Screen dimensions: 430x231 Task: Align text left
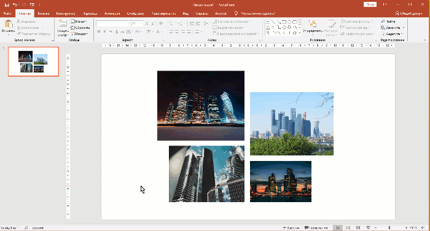(x=171, y=32)
